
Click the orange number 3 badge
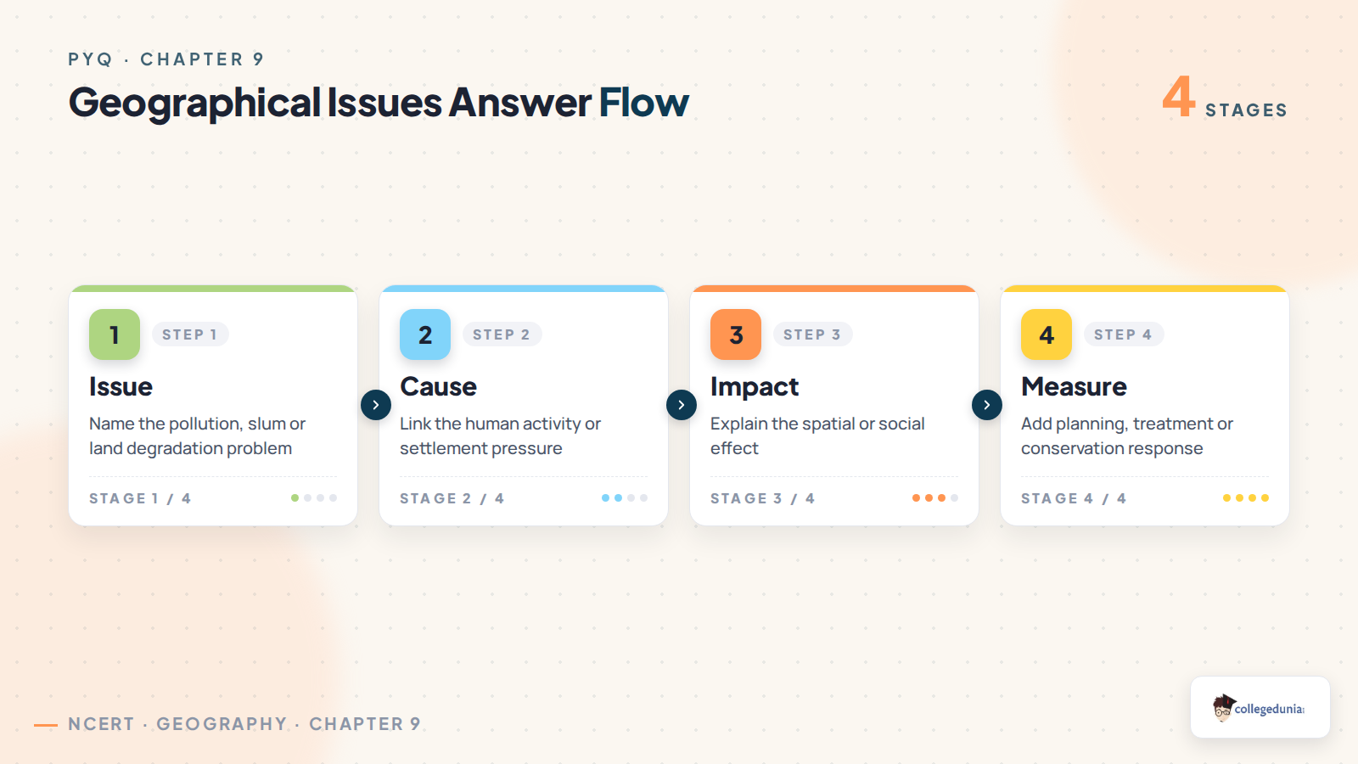736,334
